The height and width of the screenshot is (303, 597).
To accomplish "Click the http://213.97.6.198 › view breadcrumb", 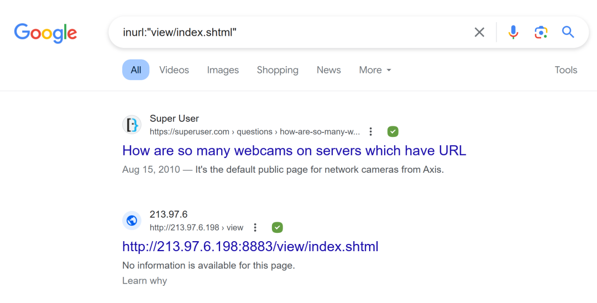I will pyautogui.click(x=196, y=227).
